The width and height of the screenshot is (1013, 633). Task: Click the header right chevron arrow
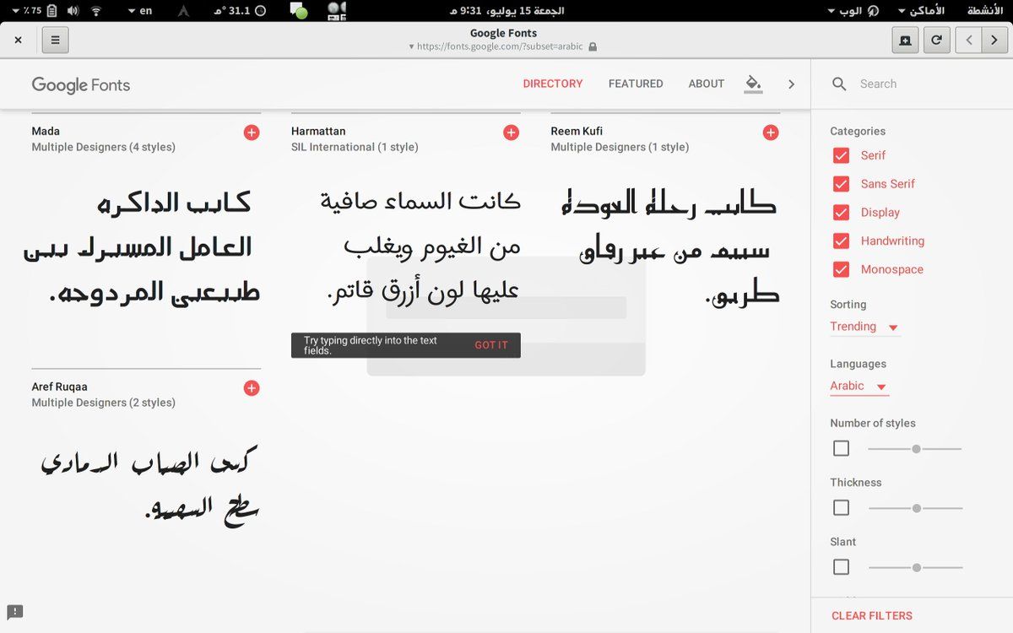click(791, 84)
